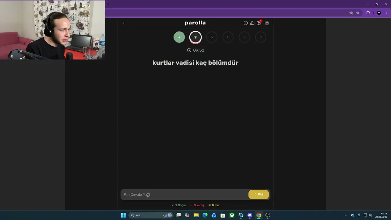Click the crossed-out eye icon in address bar

point(351,13)
